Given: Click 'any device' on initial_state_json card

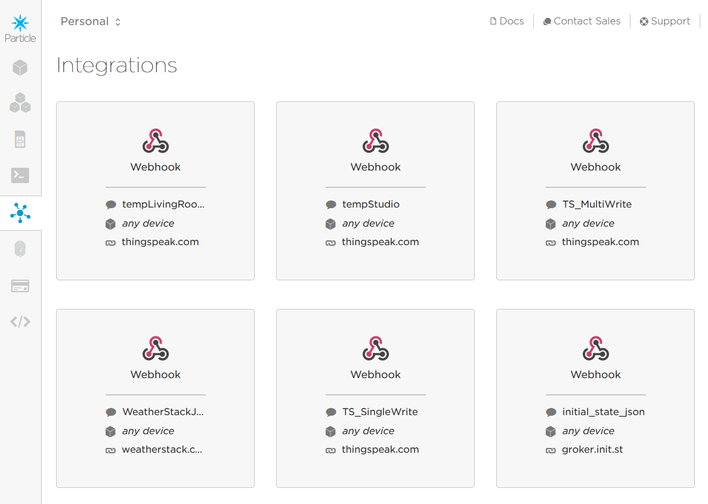Looking at the screenshot, I should tap(588, 431).
